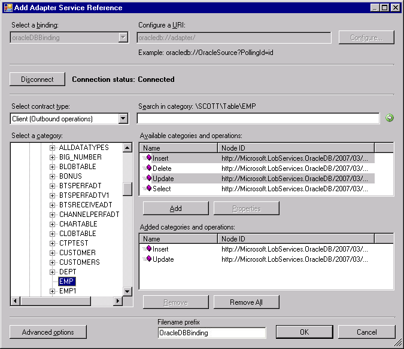Click the Configure button
The height and width of the screenshot is (349, 404).
366,38
